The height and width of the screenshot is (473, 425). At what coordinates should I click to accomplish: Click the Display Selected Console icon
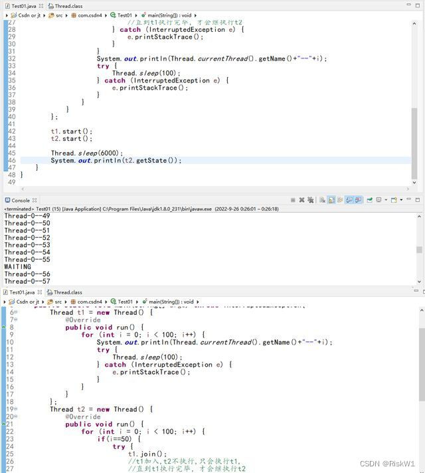[x=379, y=200]
